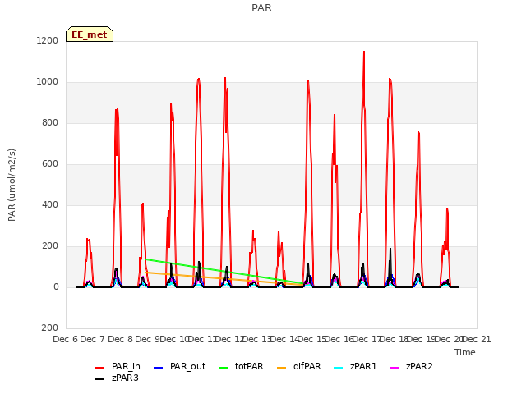Select the zPAR2 legend entry
Viewport: 526px width, 394px height.
coord(411,367)
